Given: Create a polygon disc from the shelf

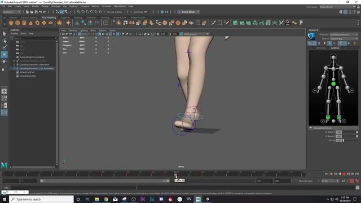Looking at the screenshot, I should [50, 23].
